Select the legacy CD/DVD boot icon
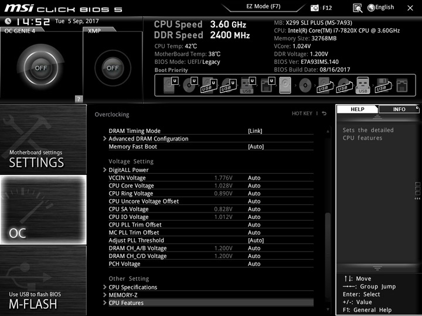 click(305, 85)
